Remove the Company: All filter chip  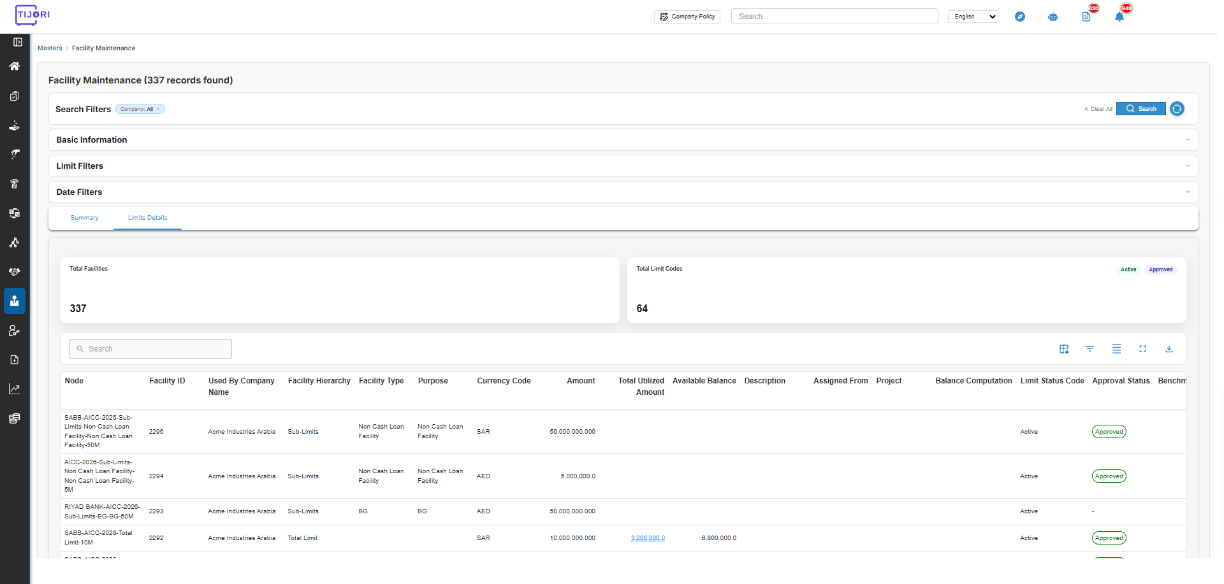click(x=158, y=109)
